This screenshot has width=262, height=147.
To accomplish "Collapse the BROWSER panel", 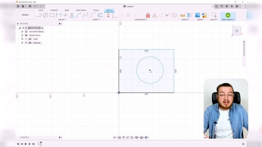I will (x=18, y=24).
